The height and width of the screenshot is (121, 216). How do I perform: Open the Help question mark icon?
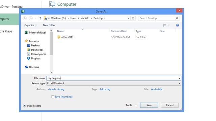pyautogui.click(x=178, y=25)
